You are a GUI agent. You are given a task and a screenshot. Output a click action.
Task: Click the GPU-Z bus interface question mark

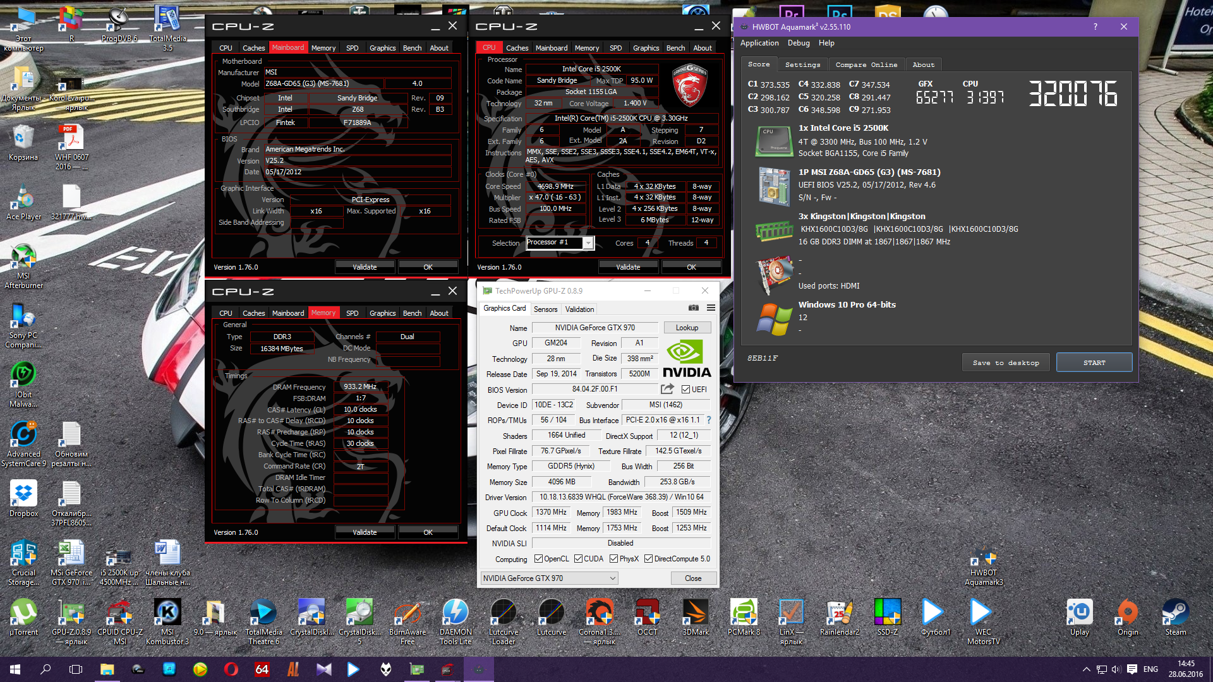point(709,420)
